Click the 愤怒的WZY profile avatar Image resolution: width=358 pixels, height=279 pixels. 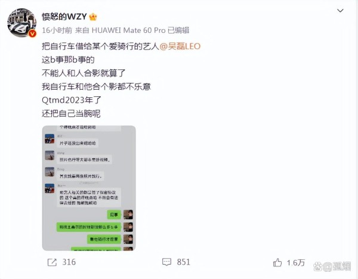(21, 23)
